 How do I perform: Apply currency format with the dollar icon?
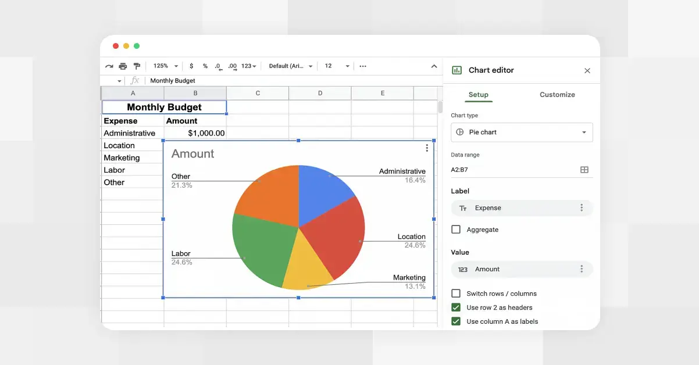coord(191,66)
